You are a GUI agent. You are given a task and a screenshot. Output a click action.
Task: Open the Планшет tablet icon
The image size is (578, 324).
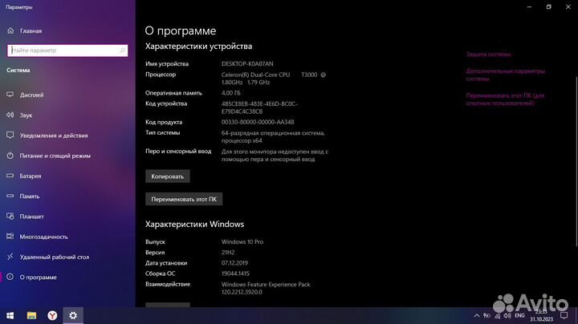tap(10, 217)
